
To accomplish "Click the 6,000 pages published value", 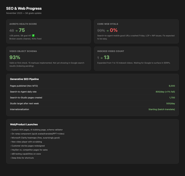I will click(172, 86).
